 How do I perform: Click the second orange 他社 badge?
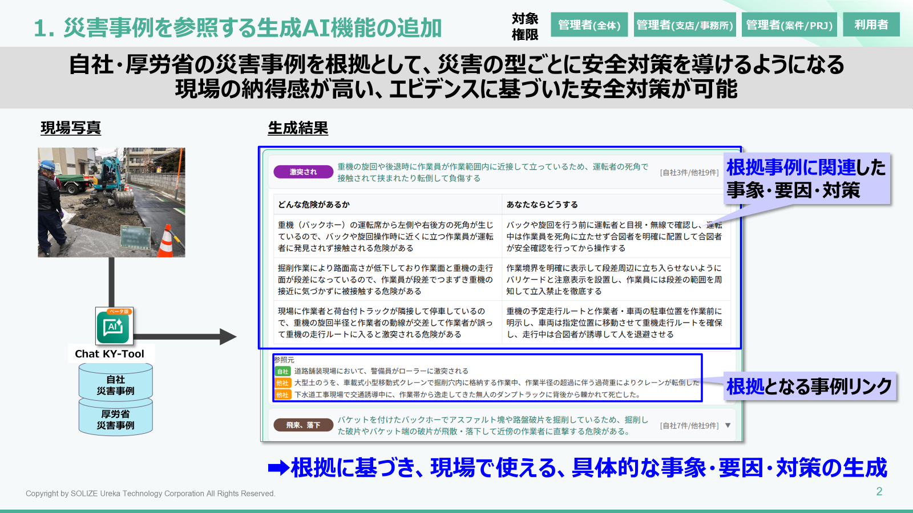click(283, 395)
